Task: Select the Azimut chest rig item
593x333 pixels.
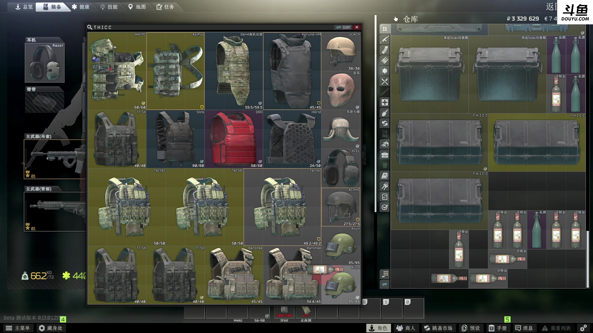Action: pos(175,71)
